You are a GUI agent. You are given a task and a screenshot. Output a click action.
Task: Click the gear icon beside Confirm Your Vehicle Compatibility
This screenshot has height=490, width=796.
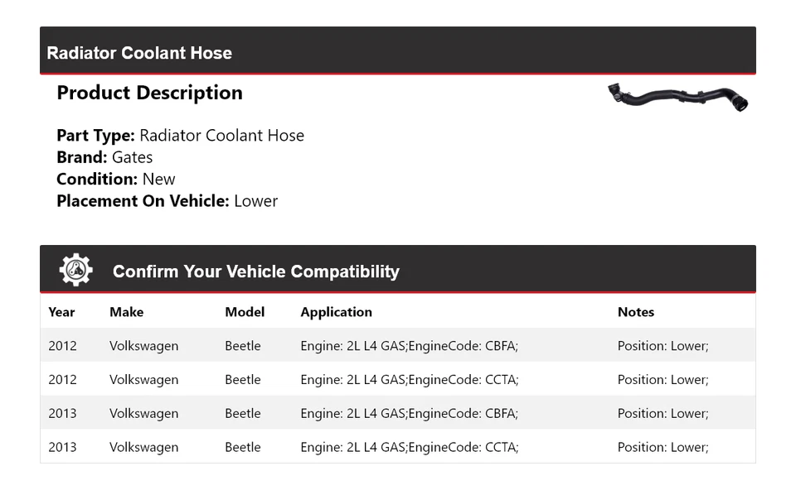click(x=75, y=270)
